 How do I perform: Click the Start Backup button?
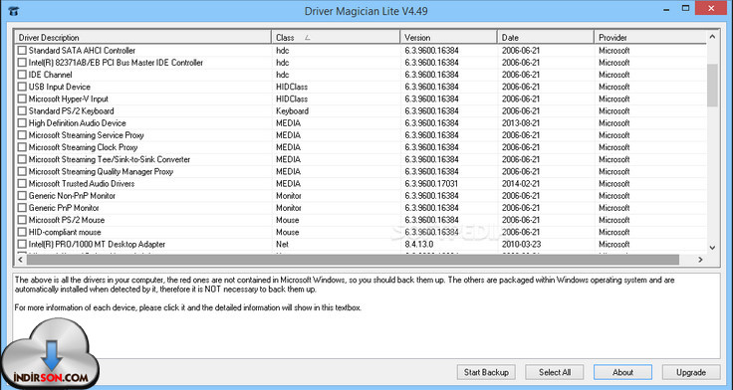486,372
